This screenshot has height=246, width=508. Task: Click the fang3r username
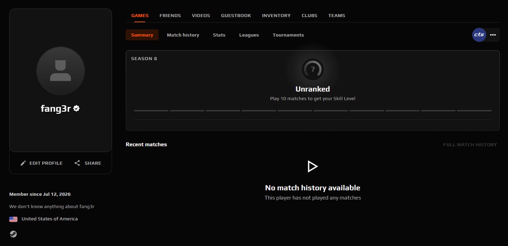[x=55, y=109]
